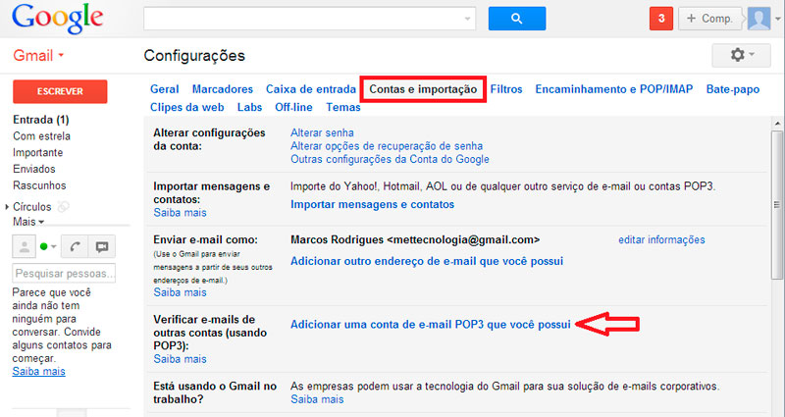The image size is (785, 417).
Task: Open Entrada (1) inbox folder
Action: coord(41,120)
